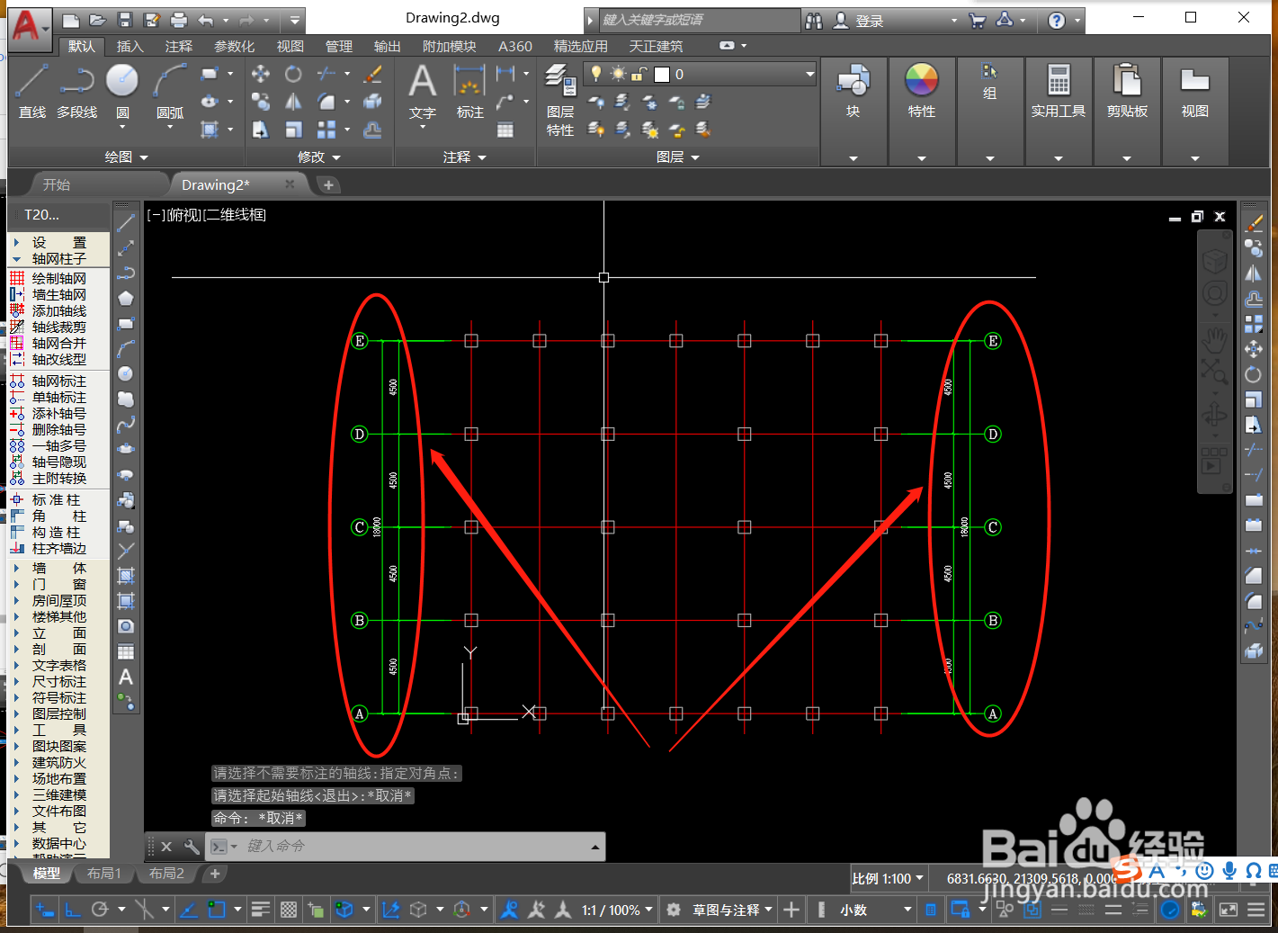Toggle lineweight display in status bar

261,911
